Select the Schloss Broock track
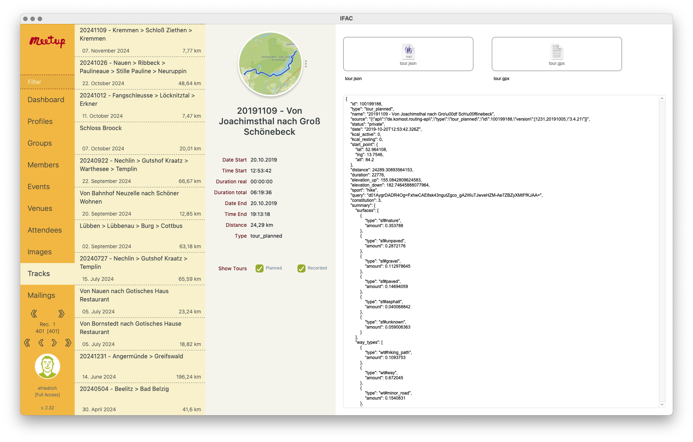Screen dimensions: 693x442 coord(140,138)
